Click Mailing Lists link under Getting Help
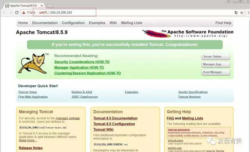The height and width of the screenshot is (152, 250). click(x=193, y=118)
